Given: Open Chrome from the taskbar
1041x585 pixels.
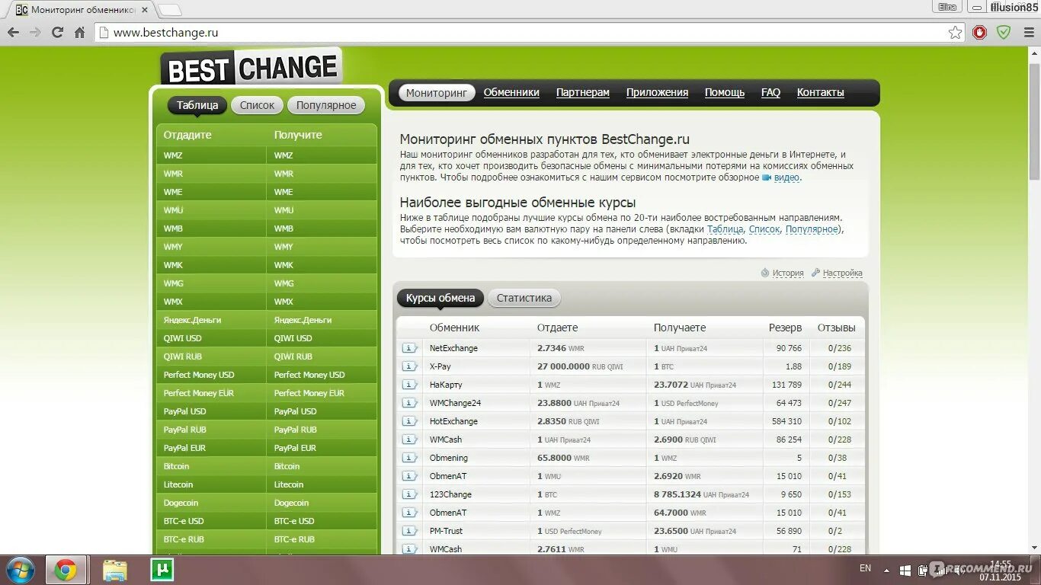Looking at the screenshot, I should point(66,570).
